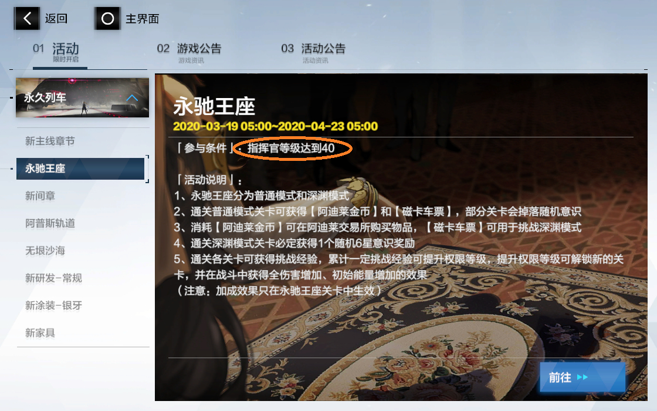Click the back arrow icon

click(x=27, y=18)
